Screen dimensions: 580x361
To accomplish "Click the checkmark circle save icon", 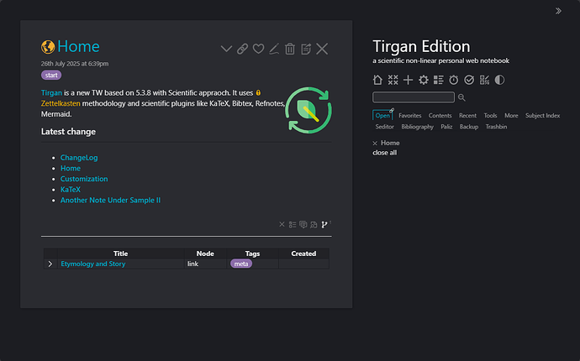I will point(469,80).
